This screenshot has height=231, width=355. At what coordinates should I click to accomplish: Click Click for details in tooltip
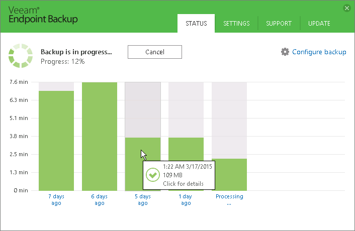(x=183, y=183)
